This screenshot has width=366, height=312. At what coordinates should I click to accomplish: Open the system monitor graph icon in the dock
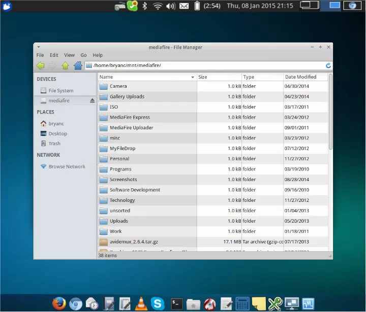(x=308, y=304)
